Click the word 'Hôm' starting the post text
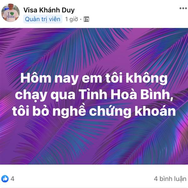This screenshot has height=188, width=188. coord(36,78)
